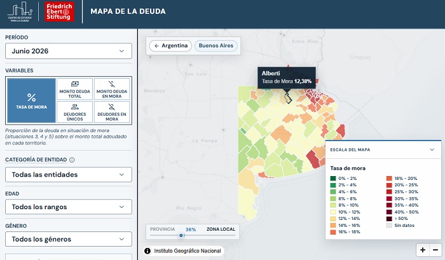Open the Todas las entidades dropdown

(69, 175)
